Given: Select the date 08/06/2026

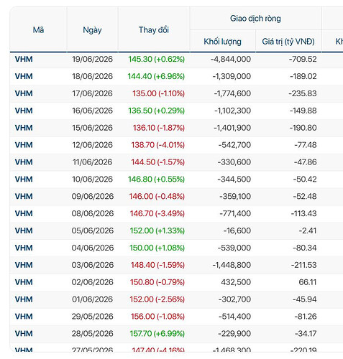Looking at the screenshot, I should click(x=93, y=213).
